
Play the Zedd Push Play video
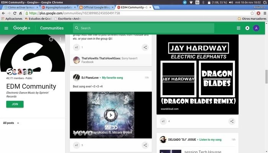tap(111, 115)
